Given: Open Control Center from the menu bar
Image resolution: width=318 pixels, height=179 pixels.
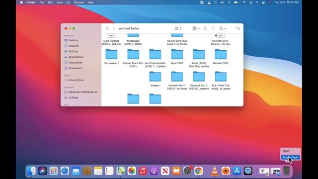Looking at the screenshot, I should tap(263, 2).
